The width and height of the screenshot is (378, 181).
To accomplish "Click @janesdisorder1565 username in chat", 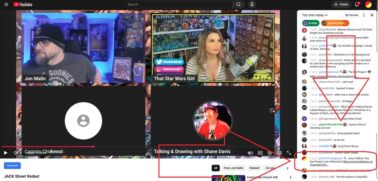I will click(x=331, y=125).
